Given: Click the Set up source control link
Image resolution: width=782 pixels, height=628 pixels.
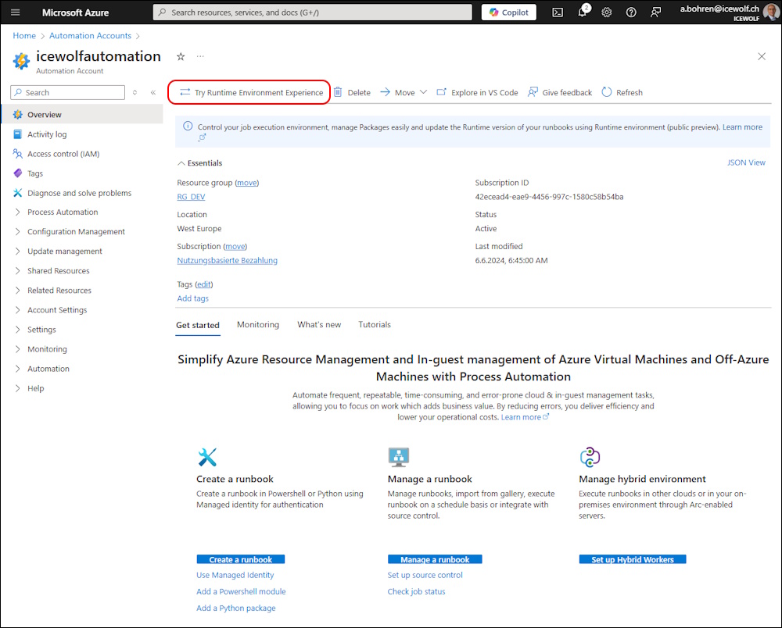Looking at the screenshot, I should click(x=425, y=575).
